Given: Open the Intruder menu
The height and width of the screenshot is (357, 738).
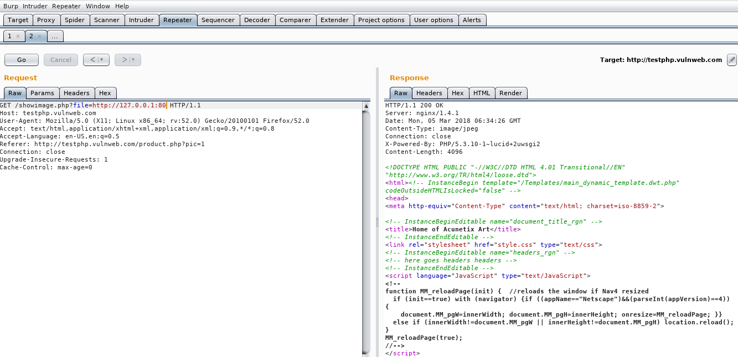Looking at the screenshot, I should click(35, 6).
